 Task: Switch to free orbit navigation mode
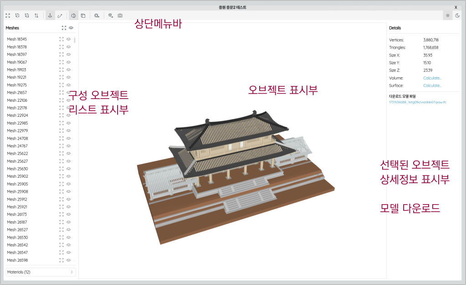tap(60, 15)
